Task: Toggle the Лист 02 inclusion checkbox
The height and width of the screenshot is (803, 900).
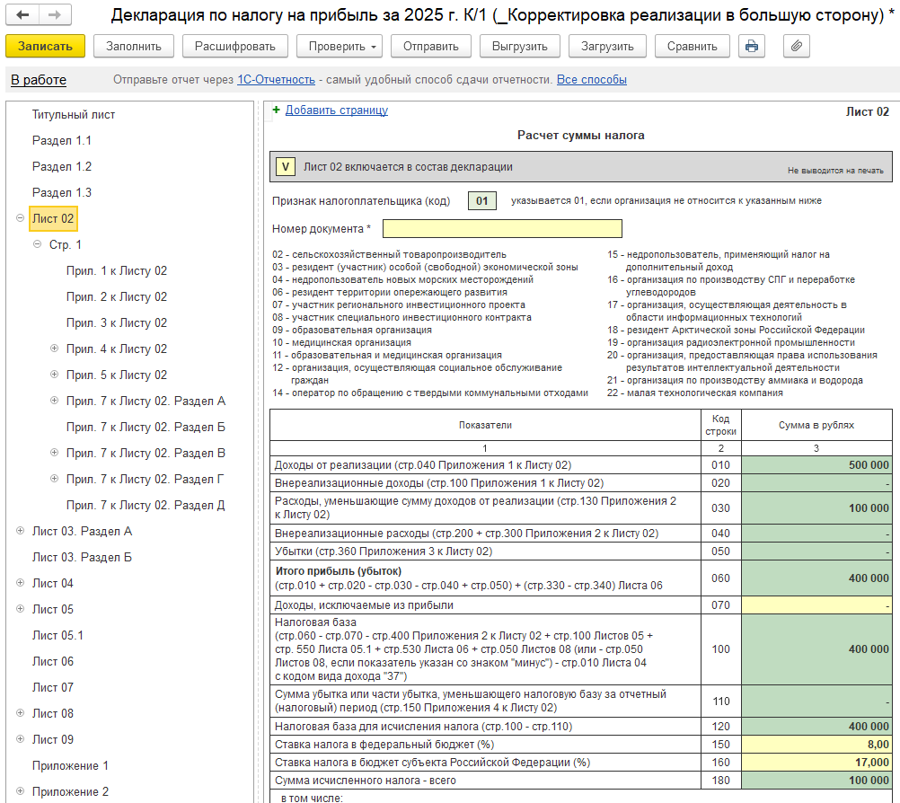Action: pyautogui.click(x=285, y=166)
